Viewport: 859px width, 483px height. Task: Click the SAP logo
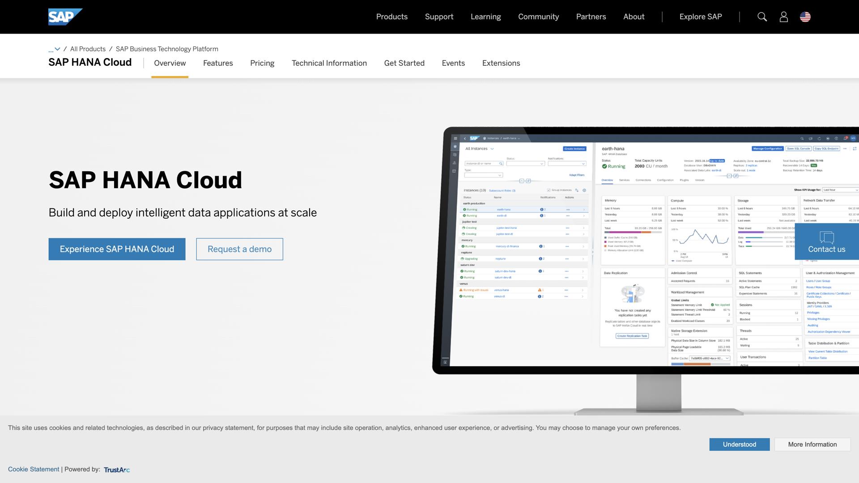[x=65, y=17]
